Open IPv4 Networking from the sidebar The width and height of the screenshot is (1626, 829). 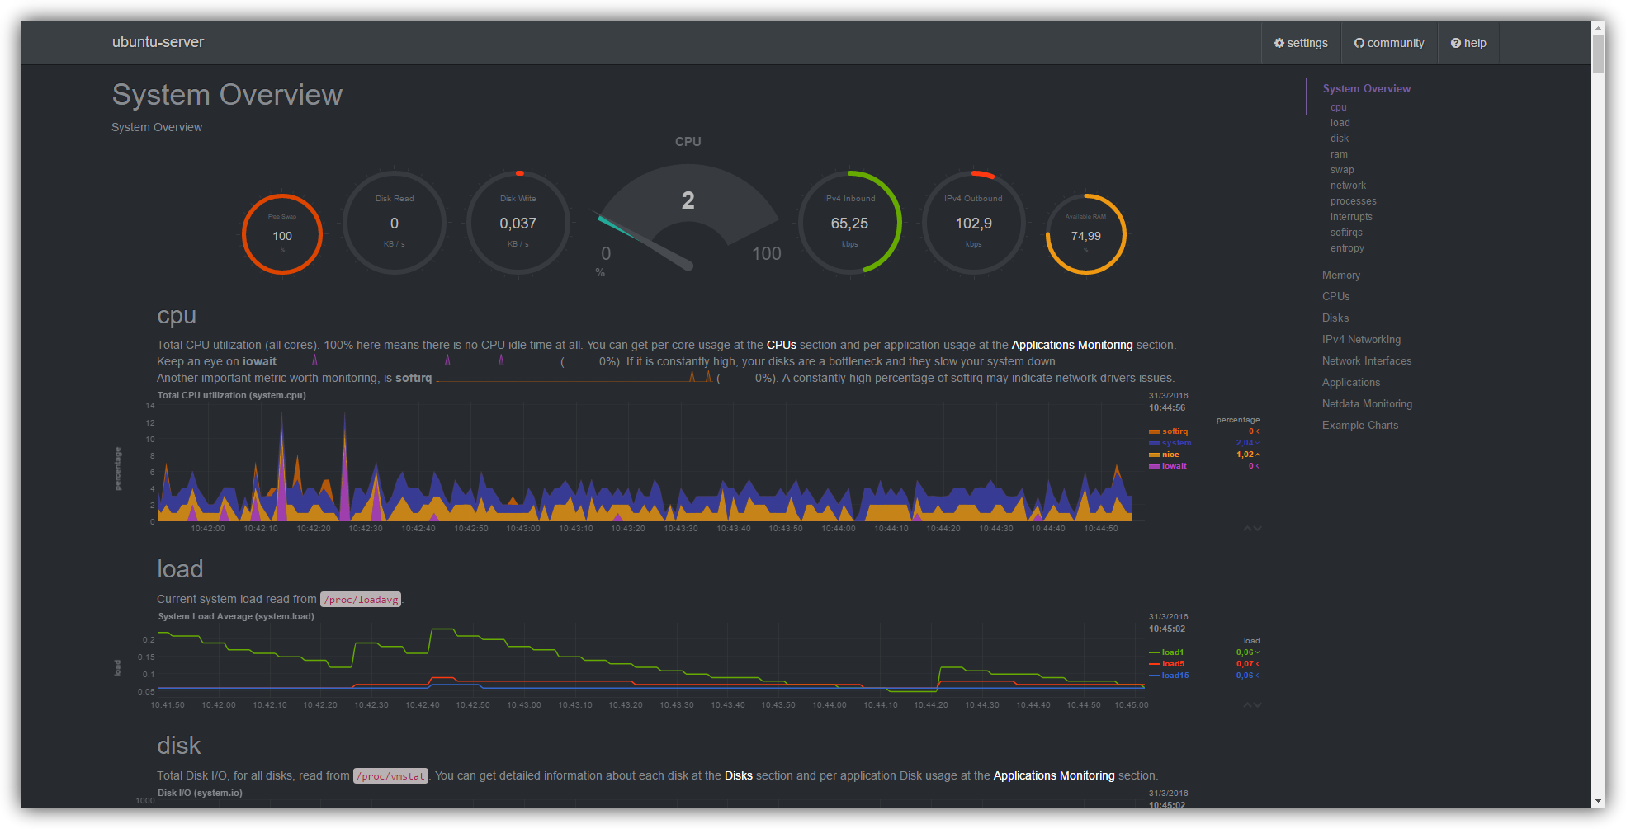coord(1360,340)
